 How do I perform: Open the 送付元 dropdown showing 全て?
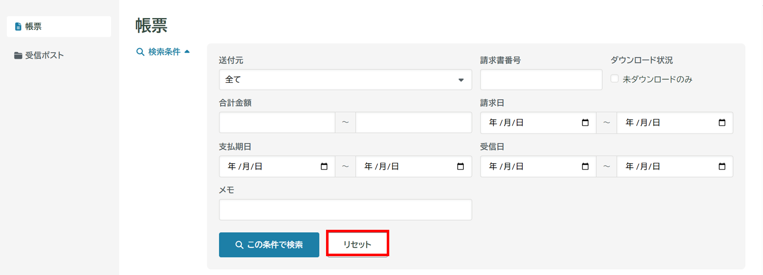pyautogui.click(x=345, y=80)
